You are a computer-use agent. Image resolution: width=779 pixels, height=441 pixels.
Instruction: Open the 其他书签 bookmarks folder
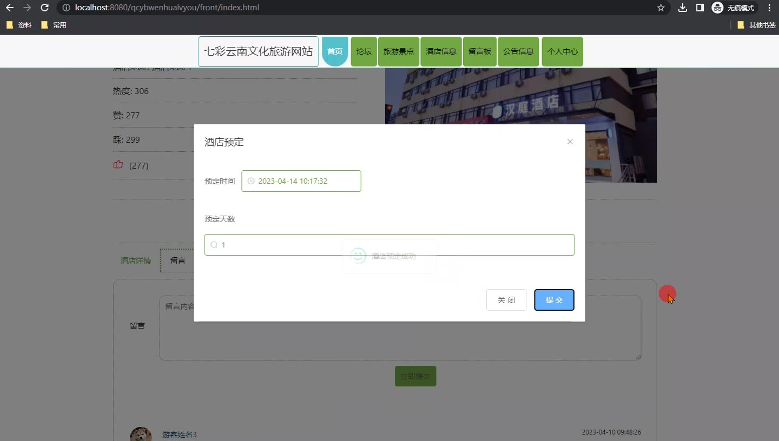point(756,25)
